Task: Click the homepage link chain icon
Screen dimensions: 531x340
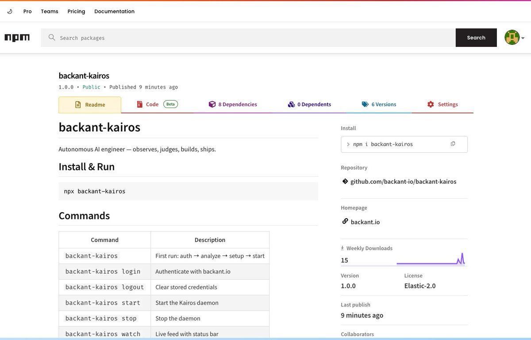Action: coord(345,221)
